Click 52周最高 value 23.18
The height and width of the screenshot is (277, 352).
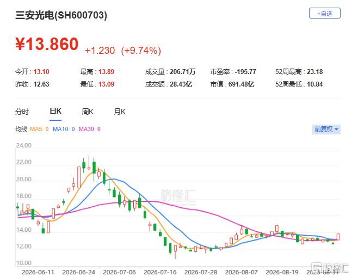click(315, 72)
